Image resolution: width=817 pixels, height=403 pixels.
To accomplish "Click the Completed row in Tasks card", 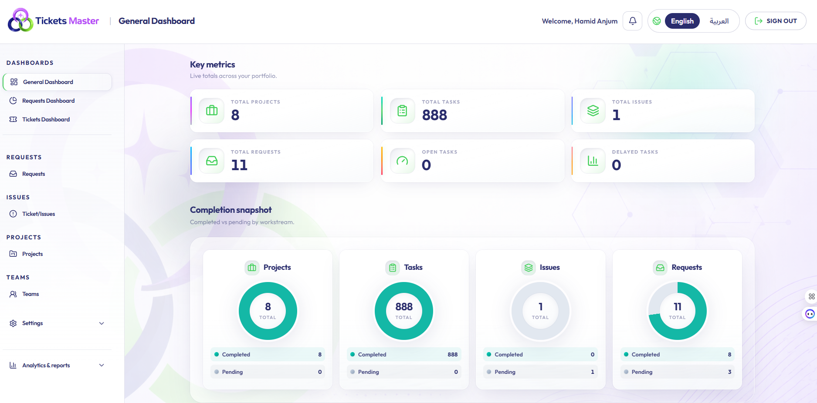I will tap(404, 355).
